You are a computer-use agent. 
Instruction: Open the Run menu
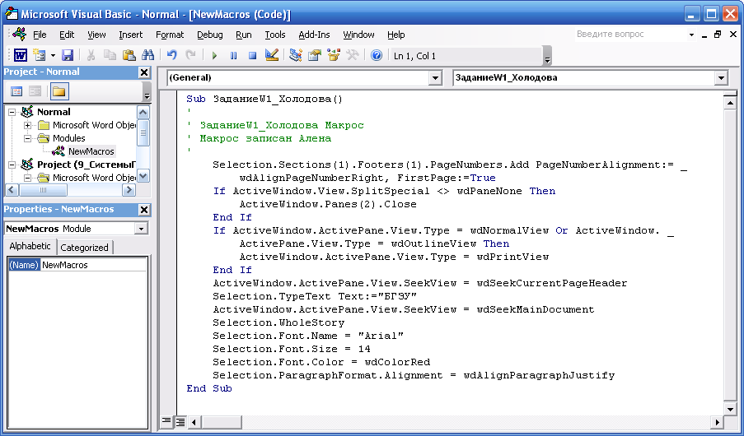pos(243,35)
